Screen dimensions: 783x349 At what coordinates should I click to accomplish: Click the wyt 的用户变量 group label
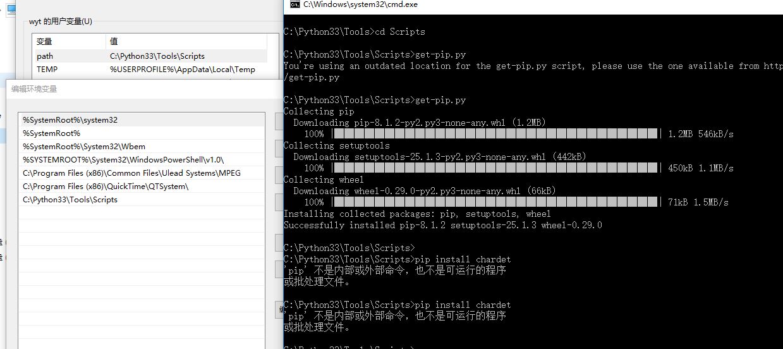61,21
